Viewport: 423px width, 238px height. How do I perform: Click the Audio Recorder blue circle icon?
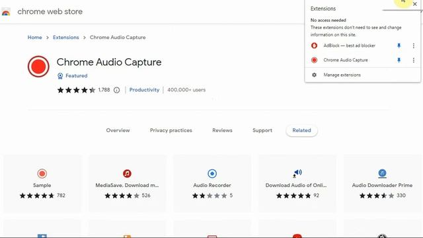click(212, 173)
